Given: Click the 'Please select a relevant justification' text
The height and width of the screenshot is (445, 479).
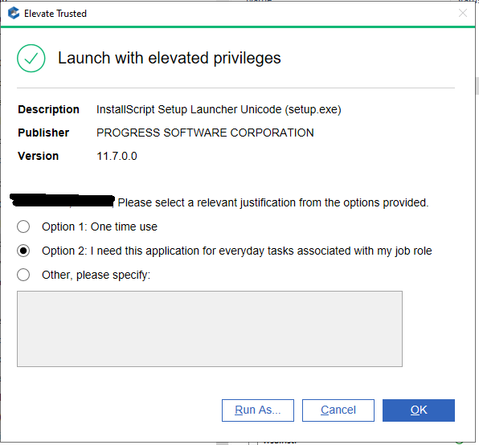Looking at the screenshot, I should pos(273,202).
